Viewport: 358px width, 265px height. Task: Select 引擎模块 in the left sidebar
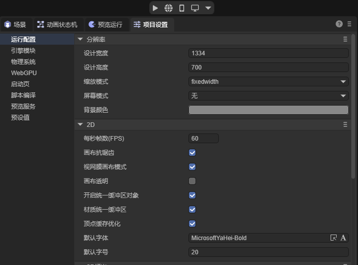click(x=23, y=51)
